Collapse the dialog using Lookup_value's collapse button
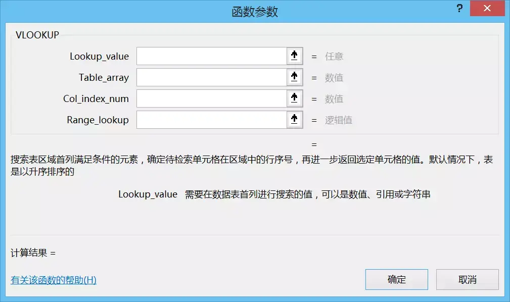 click(294, 56)
